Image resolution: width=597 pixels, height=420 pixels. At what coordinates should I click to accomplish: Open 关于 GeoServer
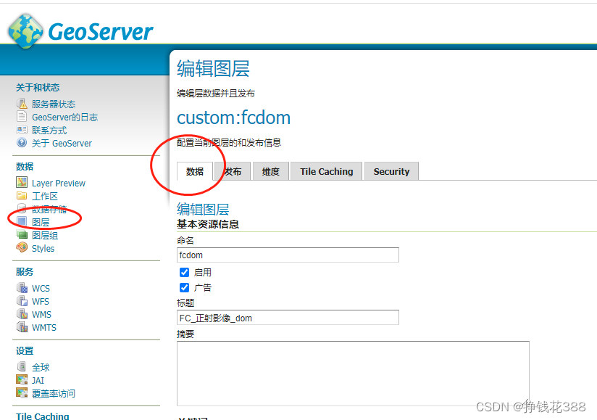point(61,143)
